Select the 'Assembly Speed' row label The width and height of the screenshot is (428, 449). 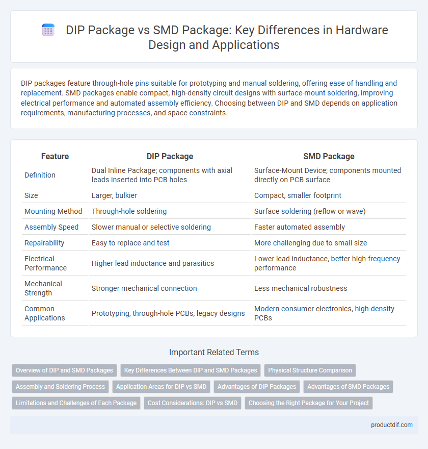51,227
